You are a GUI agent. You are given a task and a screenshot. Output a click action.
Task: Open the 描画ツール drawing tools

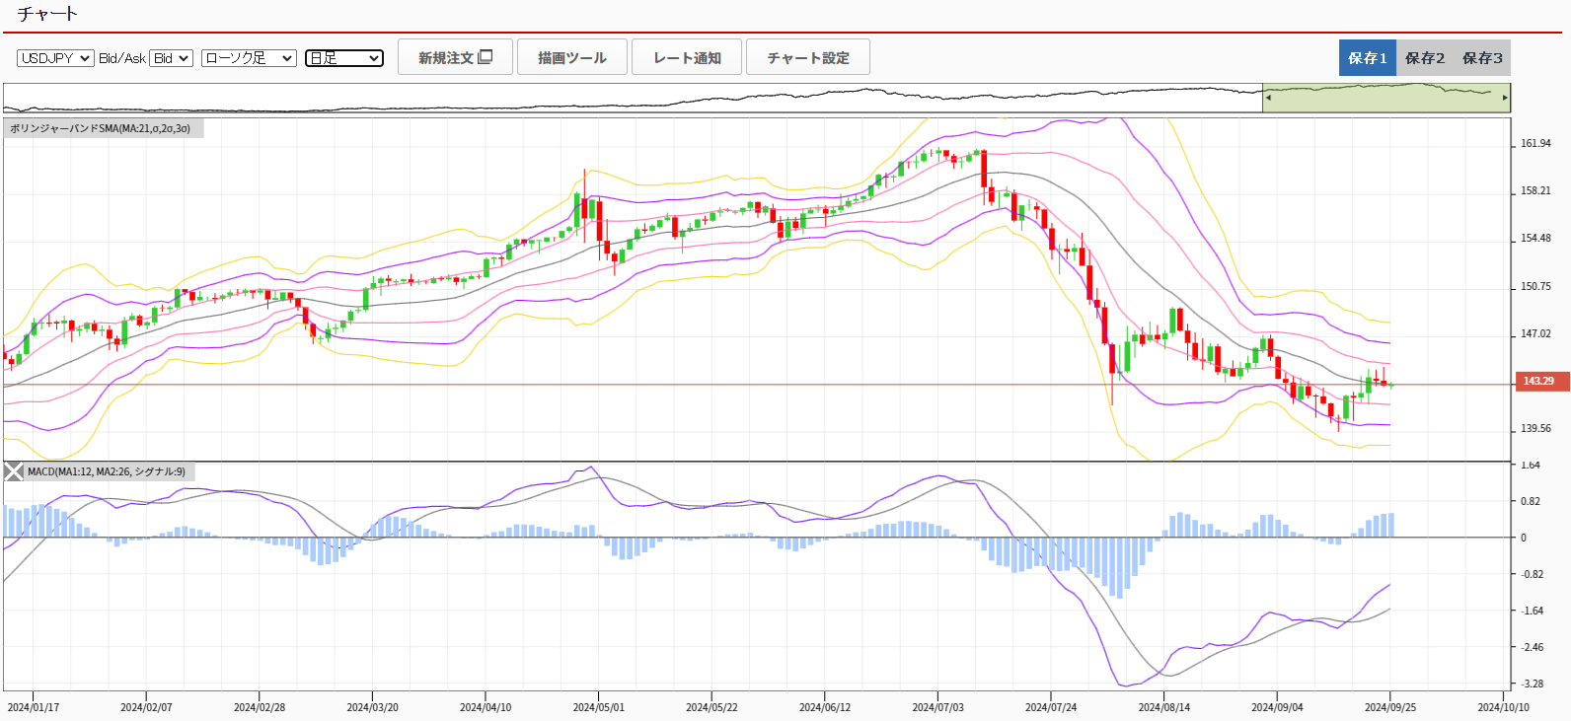point(572,57)
